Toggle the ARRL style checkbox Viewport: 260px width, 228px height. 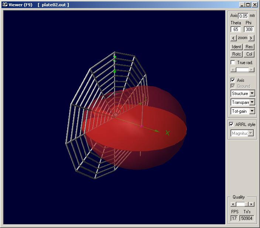coord(232,124)
